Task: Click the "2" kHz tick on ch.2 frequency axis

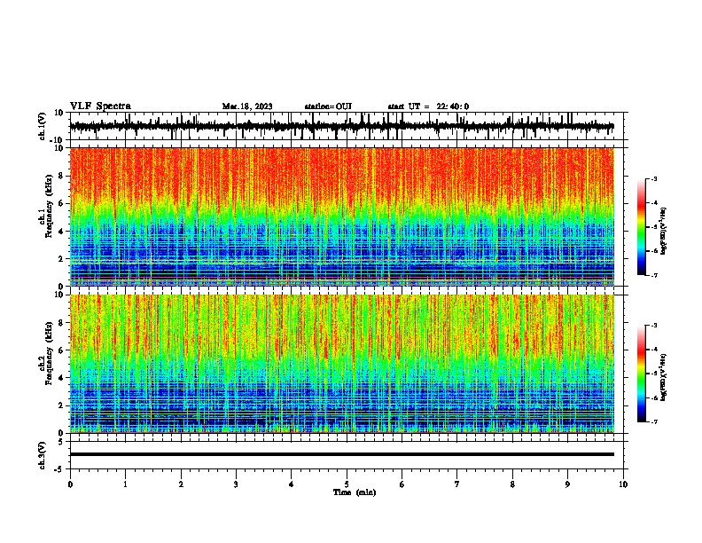Action: coord(61,405)
